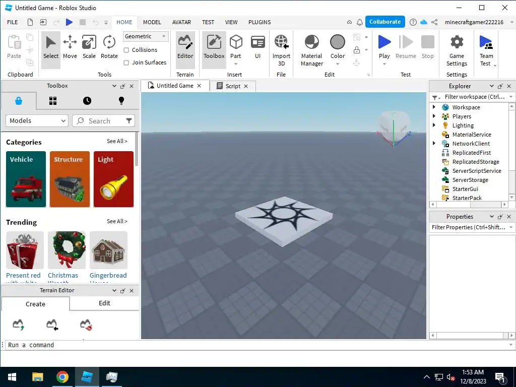Viewport: 516px width, 387px height.
Task: Open the UI insert tool
Action: [257, 48]
